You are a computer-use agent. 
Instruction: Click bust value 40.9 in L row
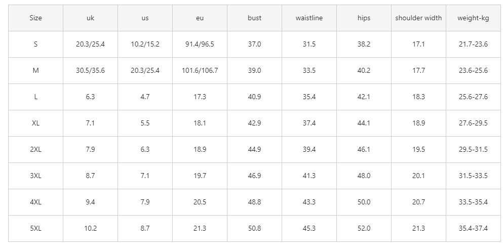coord(255,97)
